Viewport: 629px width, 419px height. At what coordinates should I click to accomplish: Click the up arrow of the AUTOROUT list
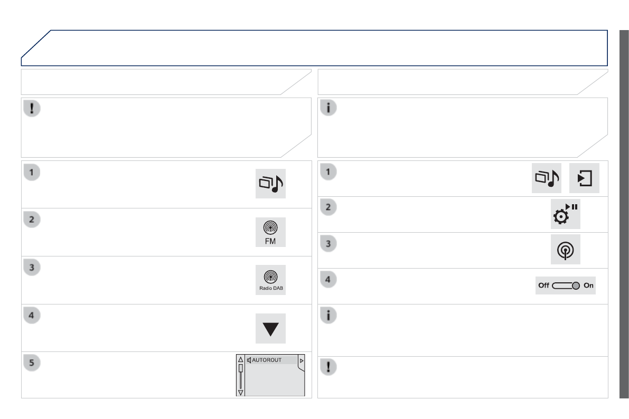pyautogui.click(x=241, y=359)
